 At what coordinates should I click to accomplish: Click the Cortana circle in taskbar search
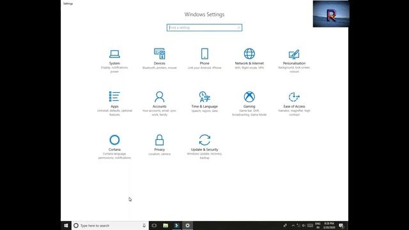click(x=76, y=226)
